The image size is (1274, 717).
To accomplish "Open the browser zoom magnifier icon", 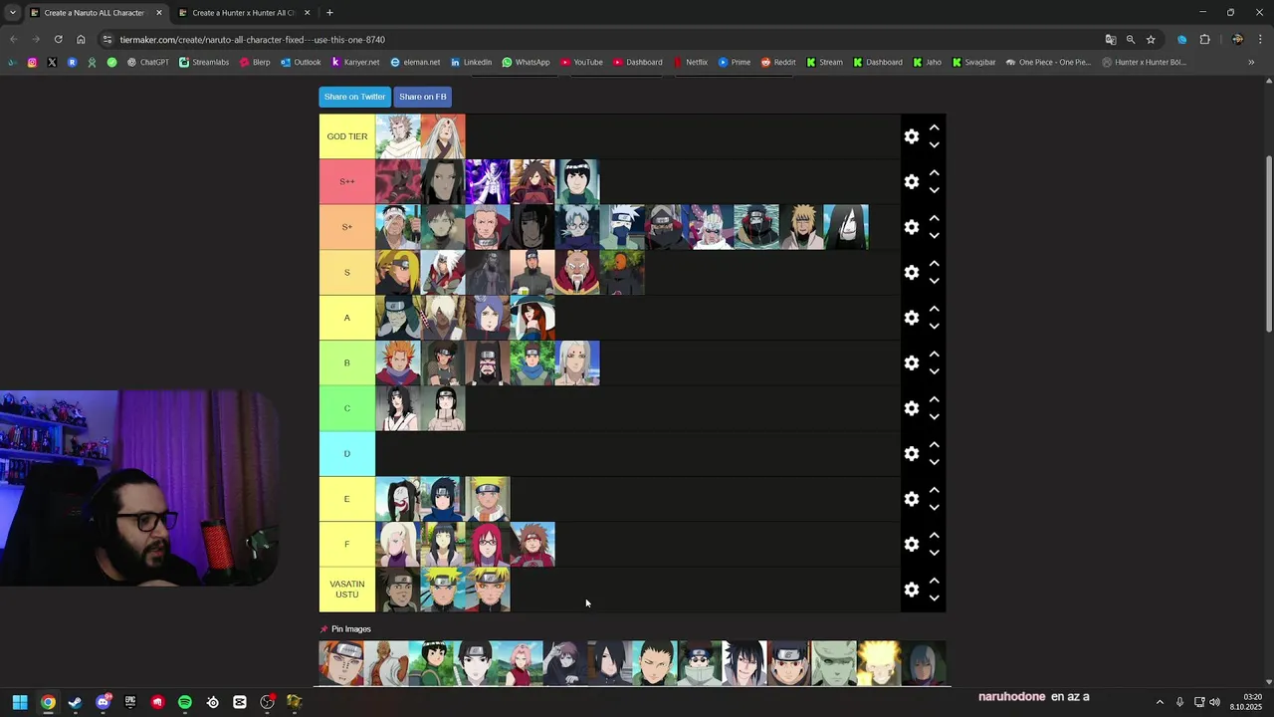I will pos(1131,40).
